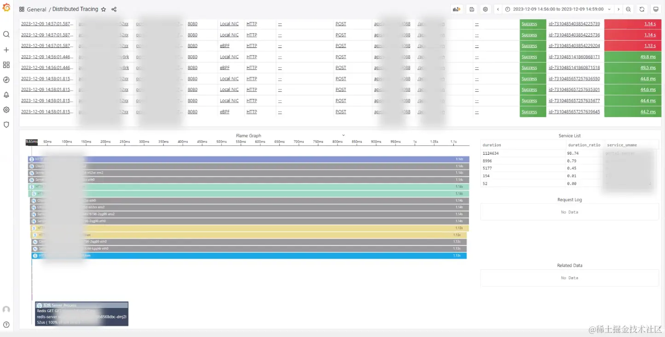The image size is (665, 337).
Task: Open the Flame Graph panel title dropdown
Action: 343,135
